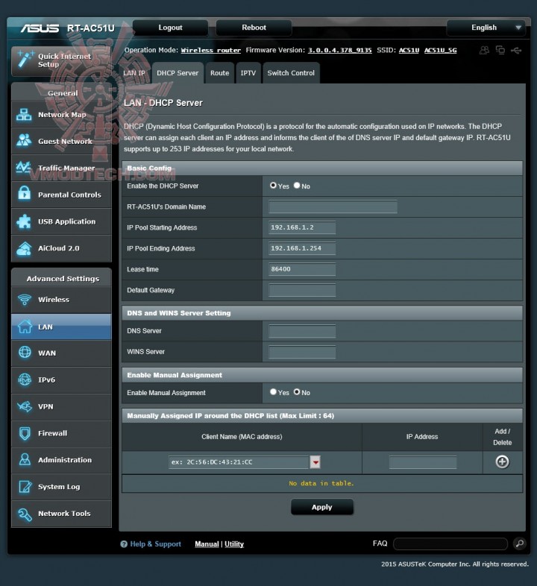The image size is (537, 586).
Task: Select No for Enable Manual Assignment
Action: pos(297,392)
